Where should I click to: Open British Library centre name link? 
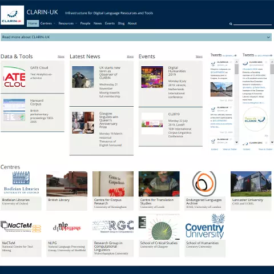(59, 200)
